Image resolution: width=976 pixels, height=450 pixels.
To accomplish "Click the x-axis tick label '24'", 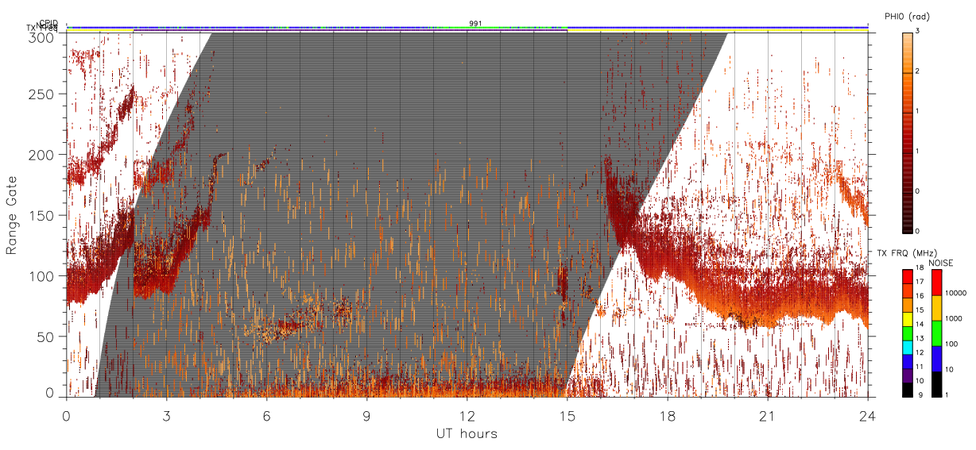I will coord(868,415).
